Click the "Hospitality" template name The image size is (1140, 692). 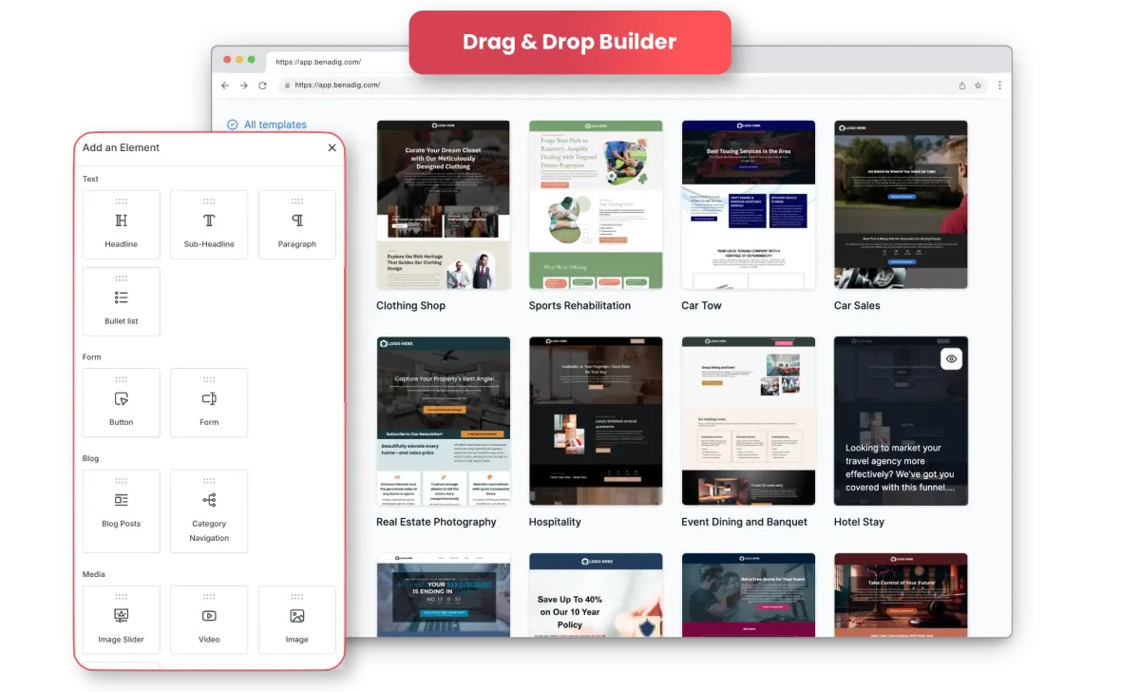[x=555, y=522]
